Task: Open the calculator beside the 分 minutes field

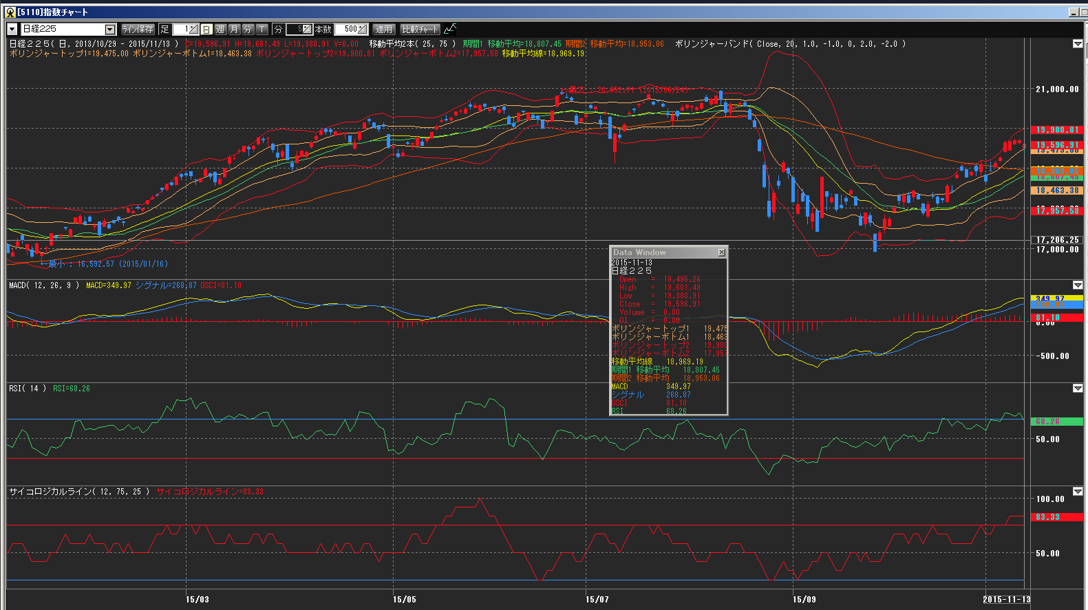Action: 306,29
